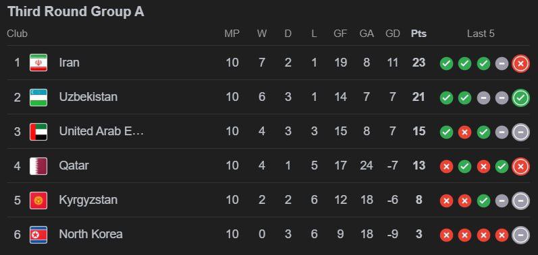Screen dimensions: 538x255
Task: Click the Qatar flag icon
Action: [38, 166]
